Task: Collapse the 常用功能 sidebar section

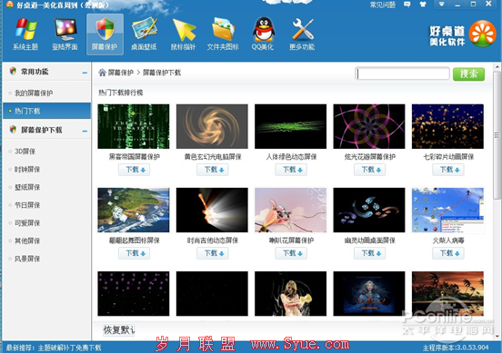Action: [x=85, y=73]
